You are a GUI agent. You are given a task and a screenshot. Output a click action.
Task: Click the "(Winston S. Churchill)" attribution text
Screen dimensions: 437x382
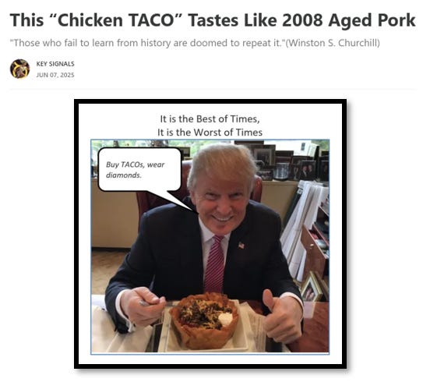pos(333,43)
